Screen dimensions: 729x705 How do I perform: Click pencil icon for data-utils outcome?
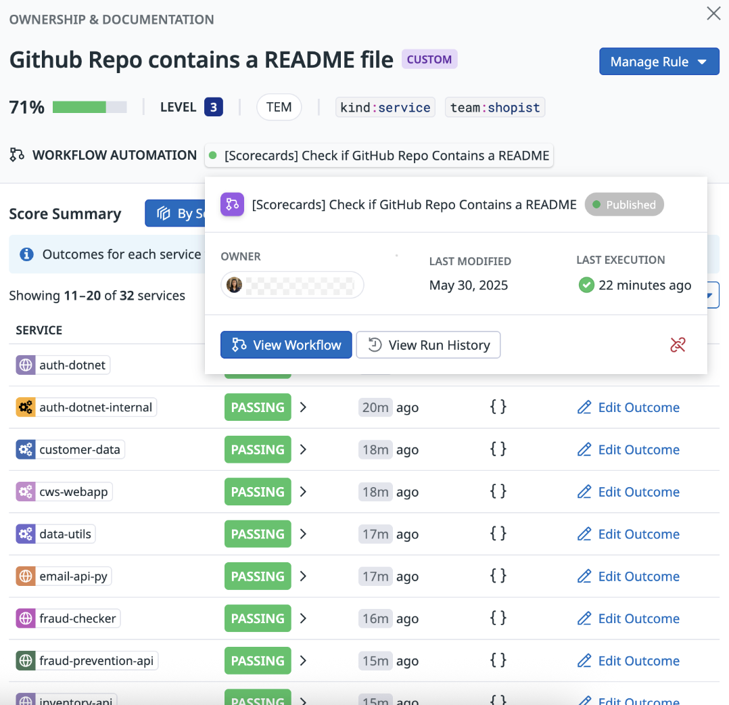[x=584, y=535]
